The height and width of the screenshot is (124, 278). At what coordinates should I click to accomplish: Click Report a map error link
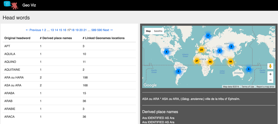coord(265,87)
